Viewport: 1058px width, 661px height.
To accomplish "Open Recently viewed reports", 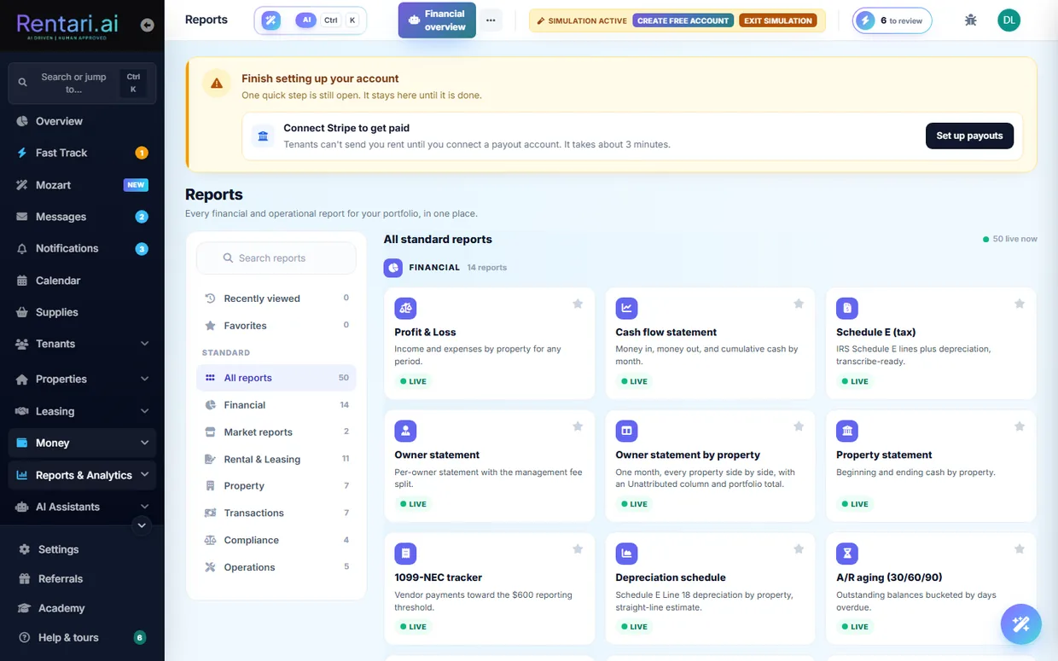I will click(x=276, y=299).
